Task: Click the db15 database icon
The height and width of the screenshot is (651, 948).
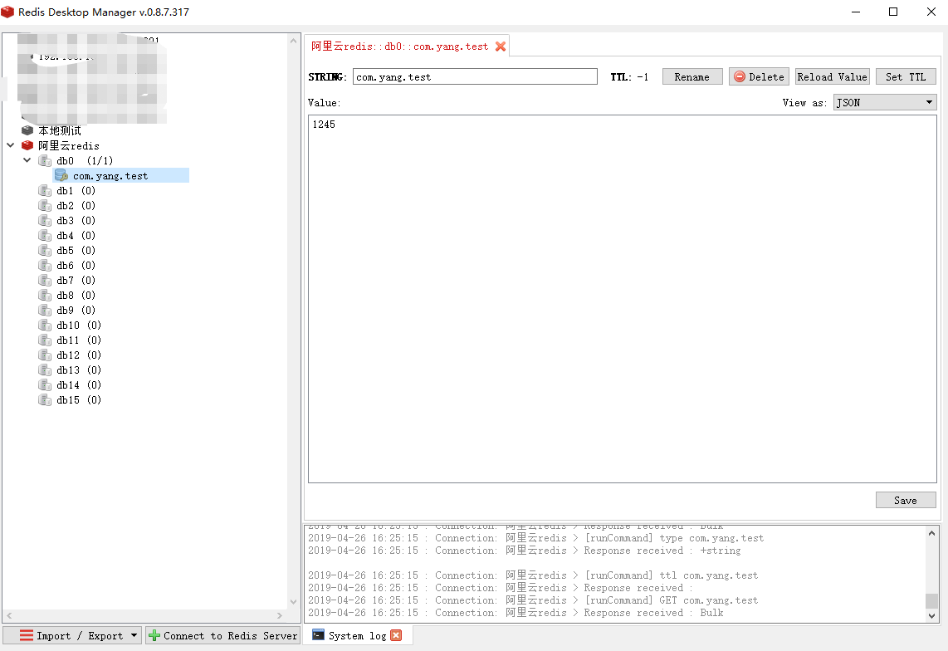Action: (45, 399)
